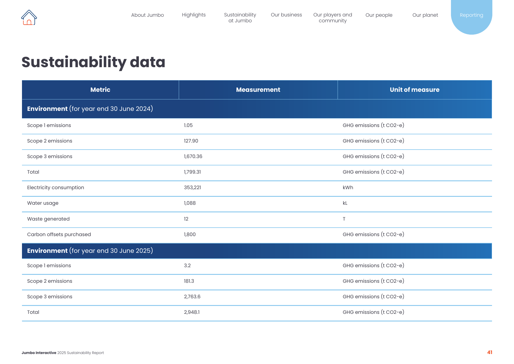Click the Sustainability data heading

tap(93, 62)
